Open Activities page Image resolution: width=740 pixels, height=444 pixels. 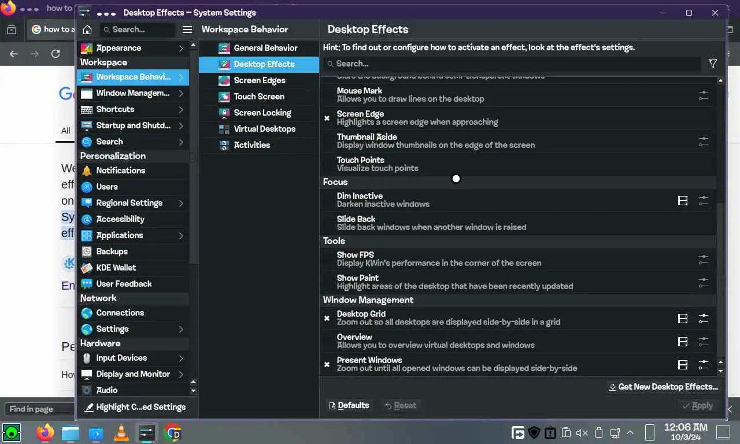[x=259, y=145]
